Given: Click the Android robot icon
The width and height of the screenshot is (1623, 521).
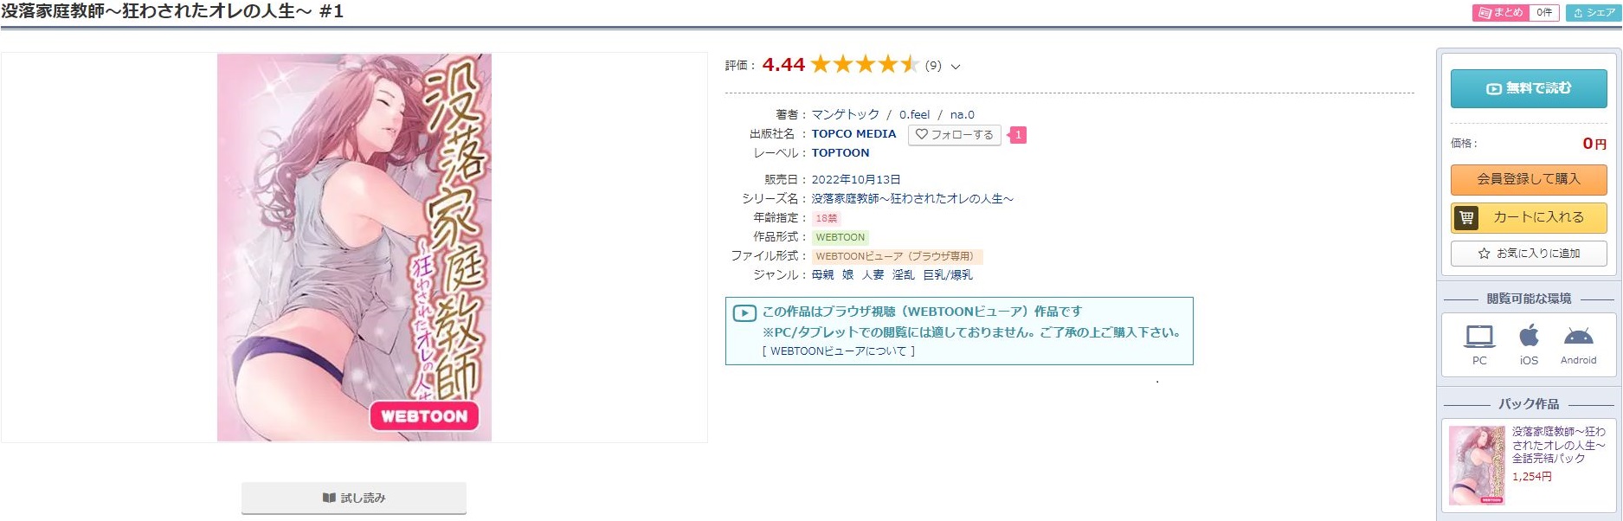Looking at the screenshot, I should click(1578, 337).
